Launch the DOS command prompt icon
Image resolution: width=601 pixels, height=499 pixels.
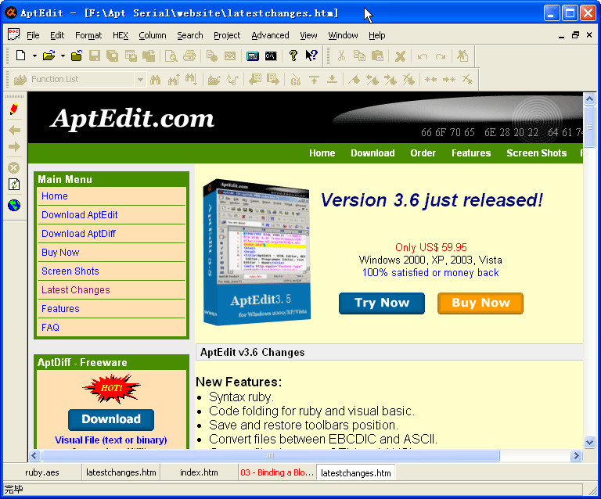271,56
